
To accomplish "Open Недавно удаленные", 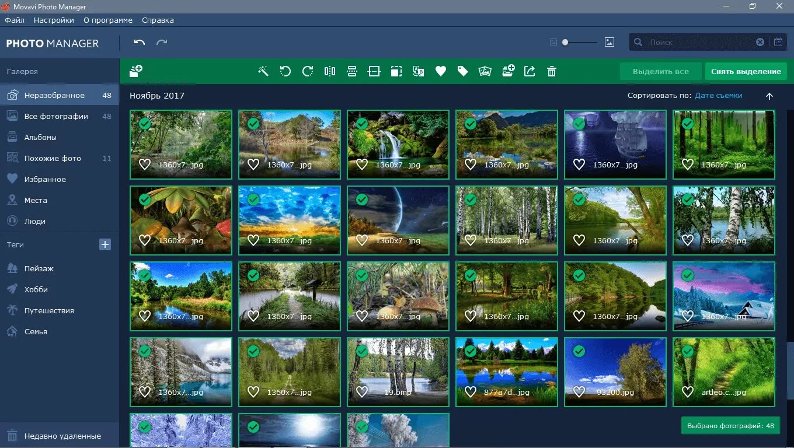I will [60, 436].
